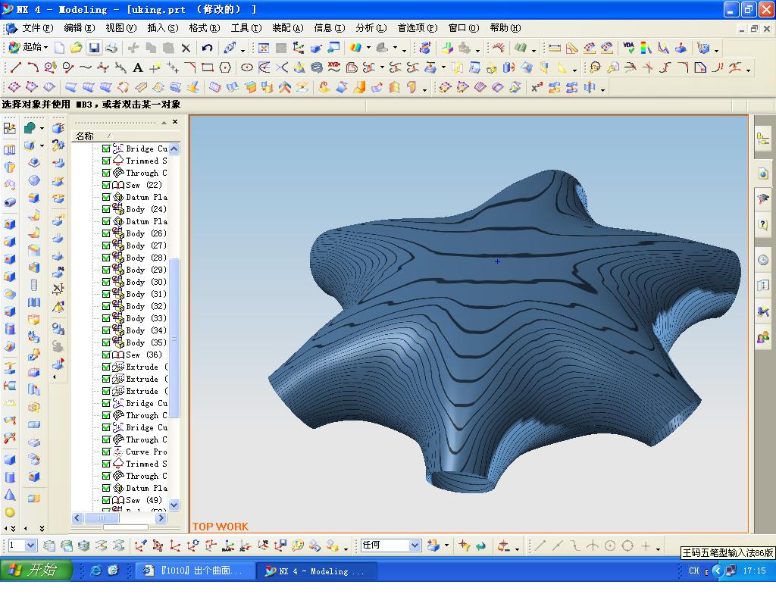Viewport: 776px width, 594px height.
Task: Click the Measure angle icon
Action: (x=572, y=48)
